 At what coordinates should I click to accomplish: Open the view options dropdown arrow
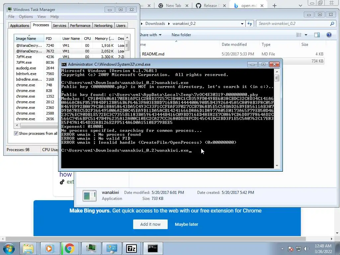(x=306, y=35)
